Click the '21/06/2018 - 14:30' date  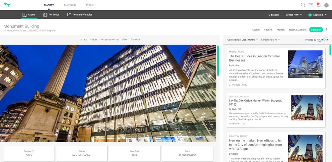pos(238,85)
